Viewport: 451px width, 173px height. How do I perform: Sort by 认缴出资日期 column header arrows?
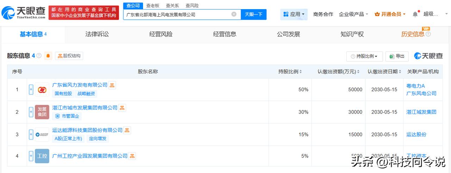tap(400, 72)
